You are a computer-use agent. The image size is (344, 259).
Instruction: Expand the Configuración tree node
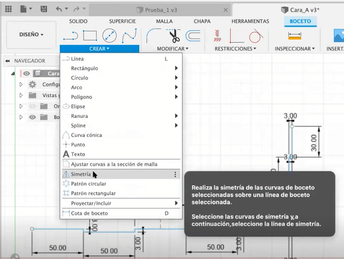pos(21,84)
